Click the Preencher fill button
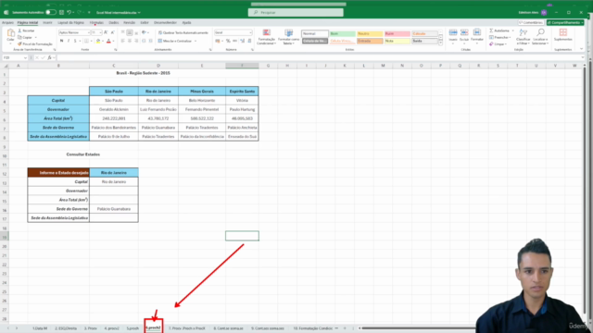The width and height of the screenshot is (593, 333). (500, 37)
